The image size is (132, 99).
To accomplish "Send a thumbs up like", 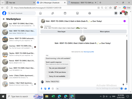I will (126, 88).
